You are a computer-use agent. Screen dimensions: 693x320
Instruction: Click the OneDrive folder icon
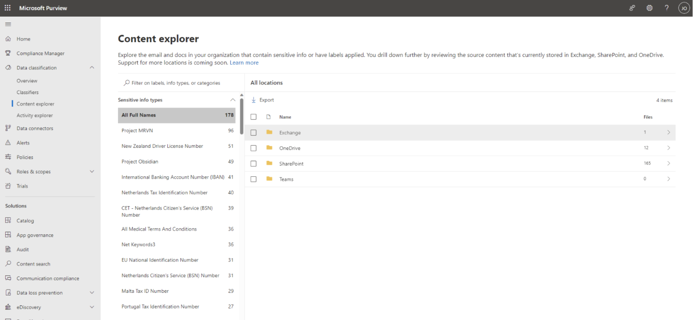coord(269,148)
